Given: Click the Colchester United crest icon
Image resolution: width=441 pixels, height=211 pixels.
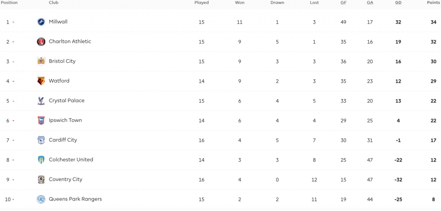Looking at the screenshot, I should point(41,160).
